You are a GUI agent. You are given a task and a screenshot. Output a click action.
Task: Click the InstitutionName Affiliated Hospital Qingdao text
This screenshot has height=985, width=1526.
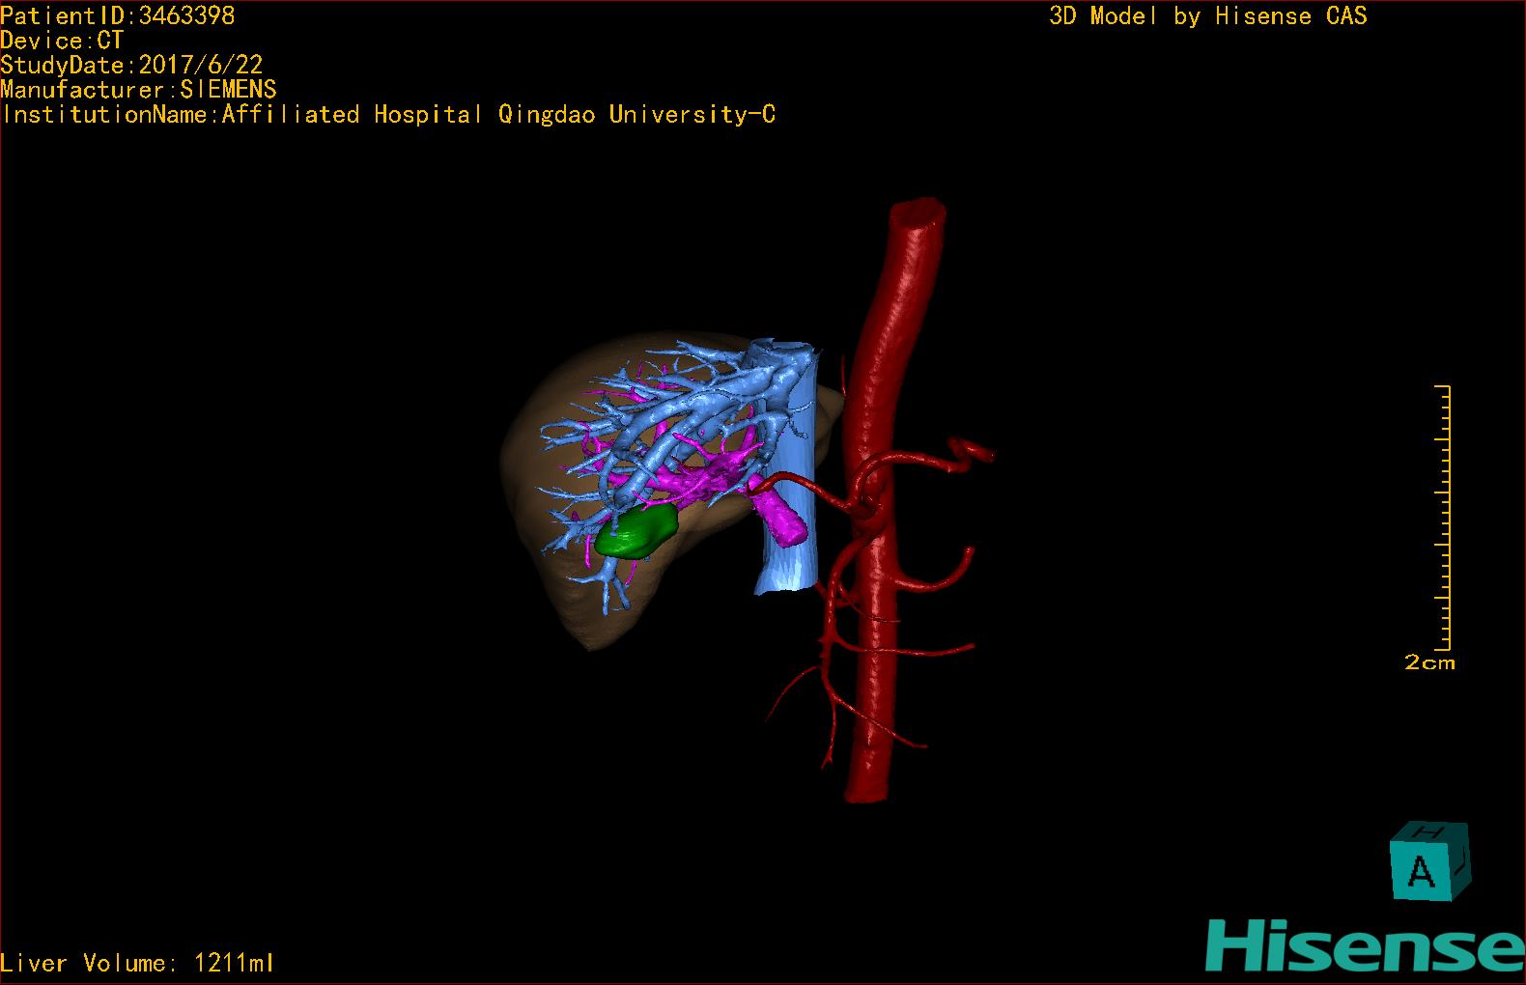388,115
